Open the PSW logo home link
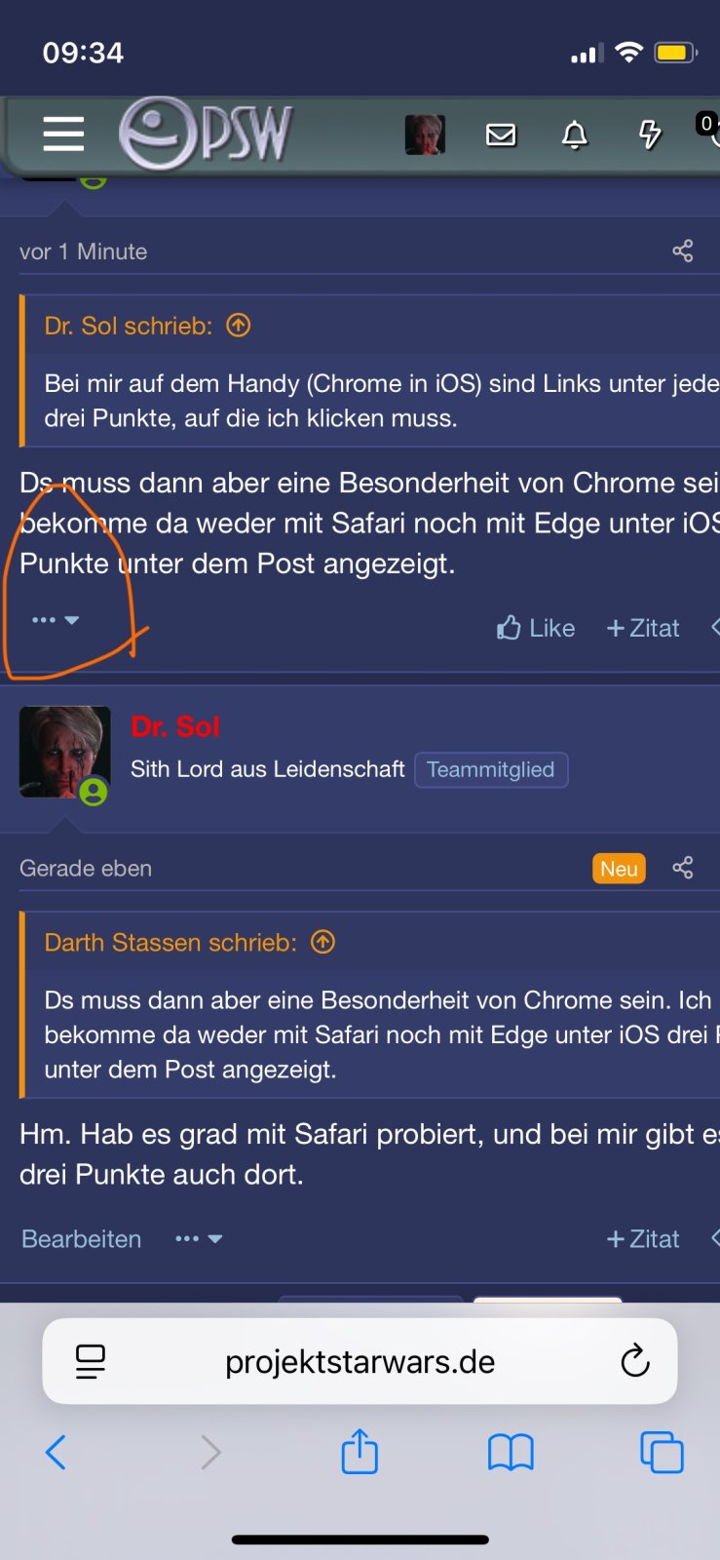This screenshot has width=720, height=1560. click(x=206, y=134)
